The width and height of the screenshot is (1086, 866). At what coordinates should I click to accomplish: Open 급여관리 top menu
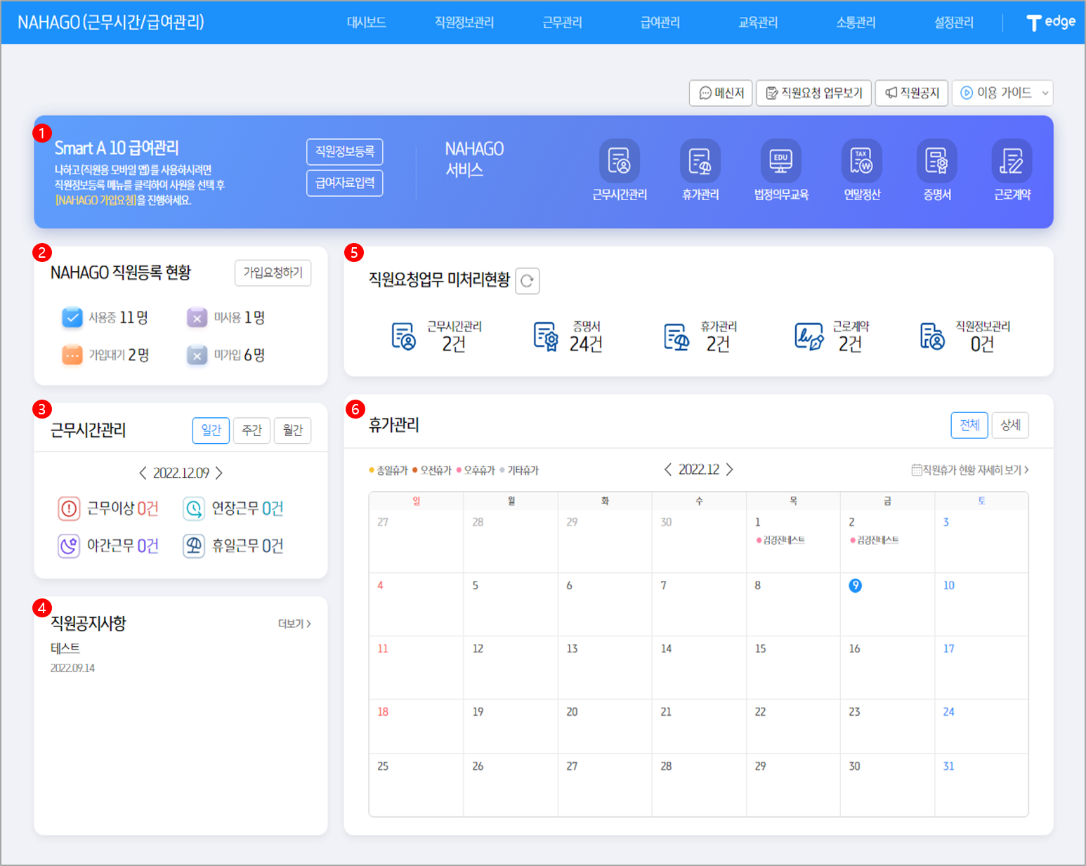click(660, 22)
